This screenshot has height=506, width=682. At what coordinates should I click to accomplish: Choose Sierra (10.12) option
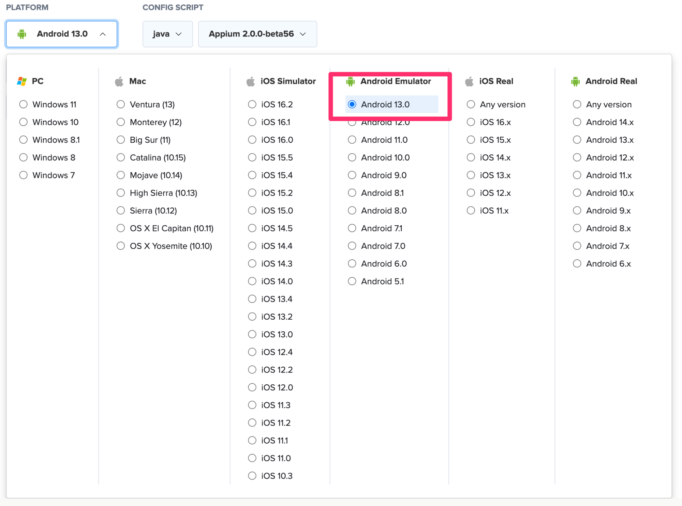tap(147, 211)
